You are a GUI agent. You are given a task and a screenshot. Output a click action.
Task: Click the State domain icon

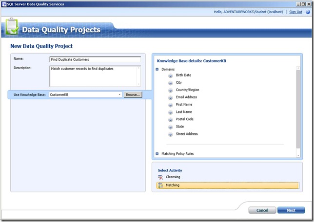[x=171, y=127]
